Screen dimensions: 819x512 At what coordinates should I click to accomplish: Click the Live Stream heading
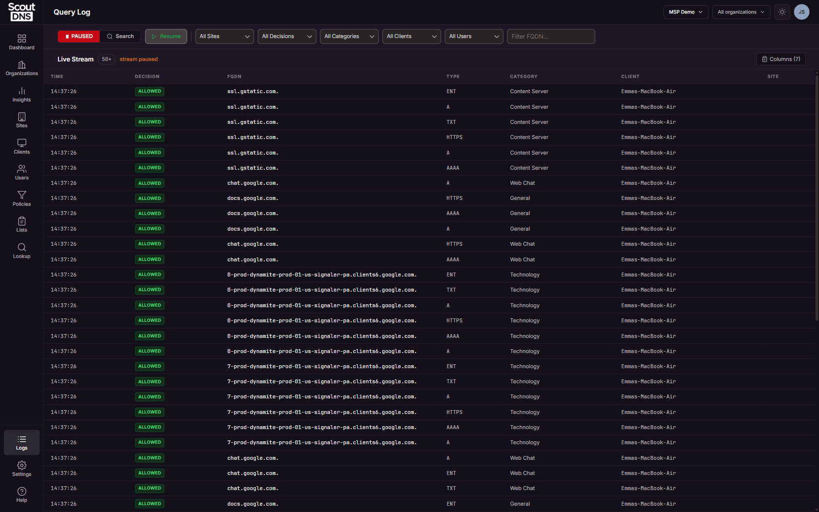(76, 59)
